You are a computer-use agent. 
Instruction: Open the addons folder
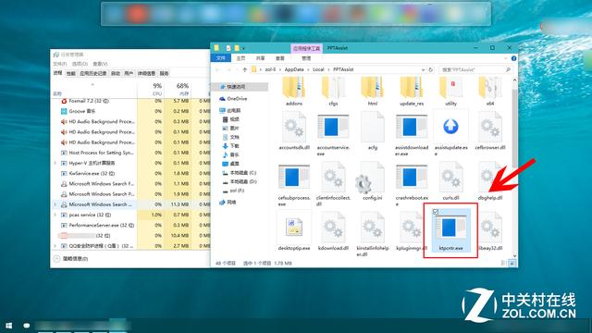pos(294,89)
